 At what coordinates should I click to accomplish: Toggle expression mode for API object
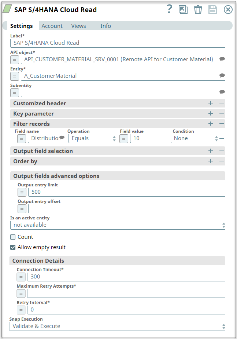14,60
